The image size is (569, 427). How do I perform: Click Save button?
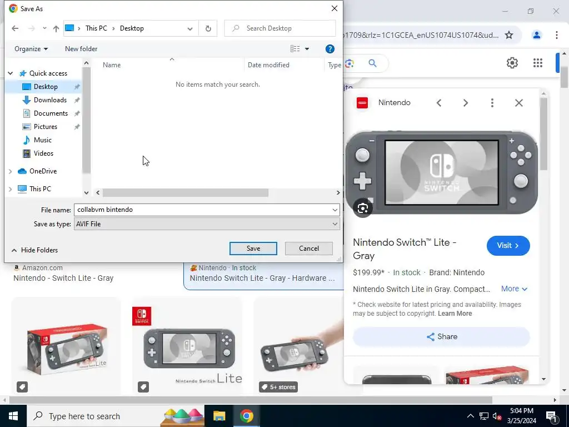pyautogui.click(x=253, y=249)
